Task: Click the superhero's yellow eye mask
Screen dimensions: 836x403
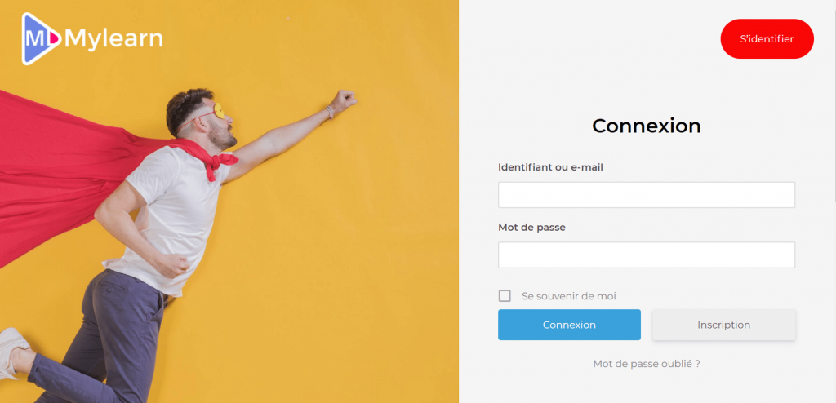Action: pyautogui.click(x=218, y=111)
